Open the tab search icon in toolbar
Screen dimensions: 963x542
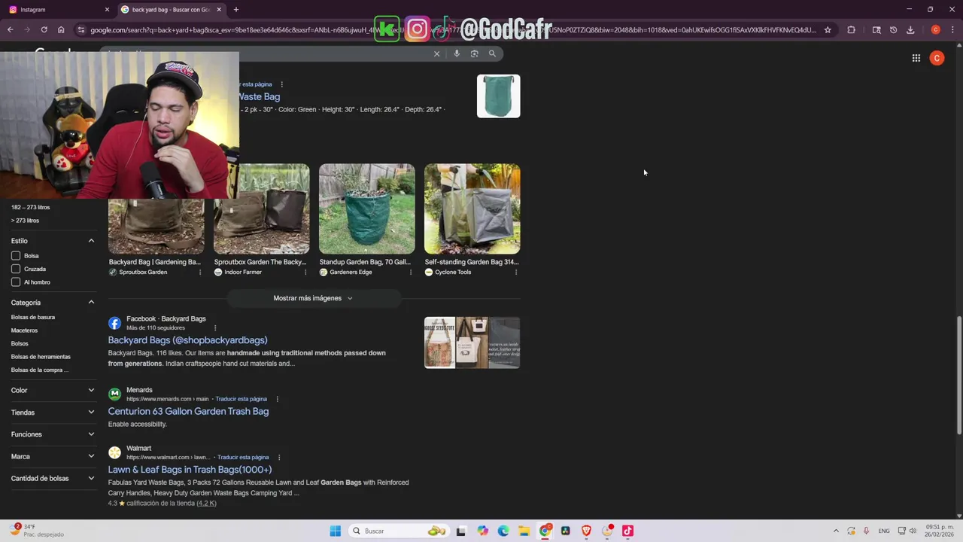pos(876,30)
